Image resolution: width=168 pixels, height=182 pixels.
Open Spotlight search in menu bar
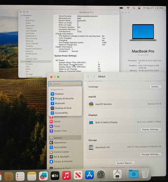[x=134, y=8]
